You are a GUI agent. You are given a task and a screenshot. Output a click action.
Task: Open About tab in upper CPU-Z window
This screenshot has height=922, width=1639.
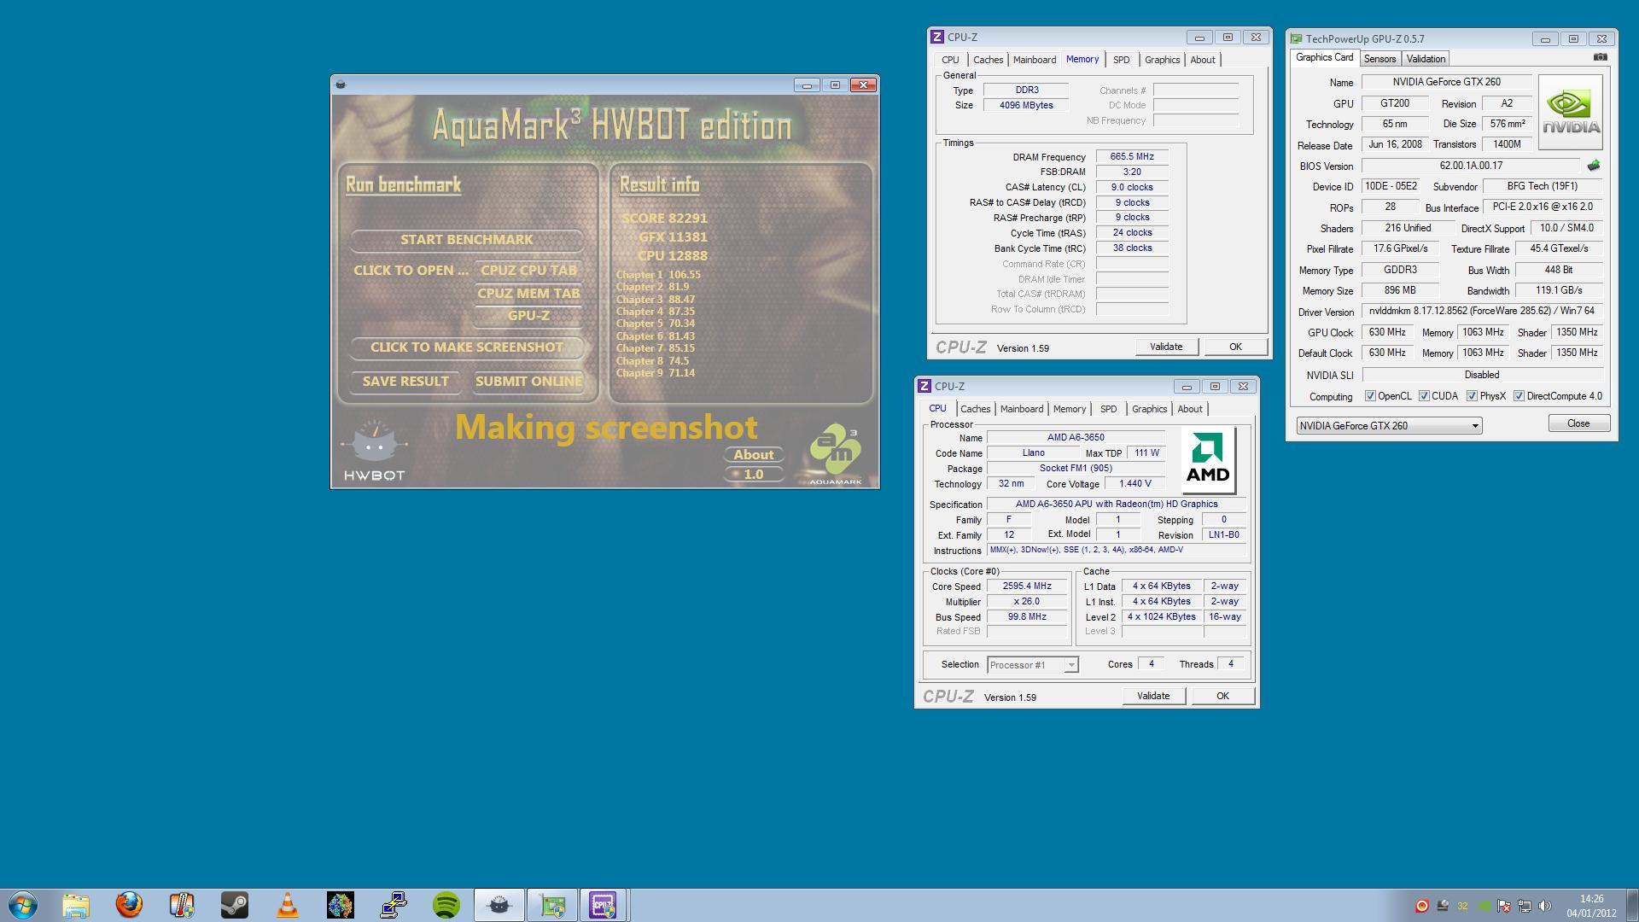[1202, 60]
